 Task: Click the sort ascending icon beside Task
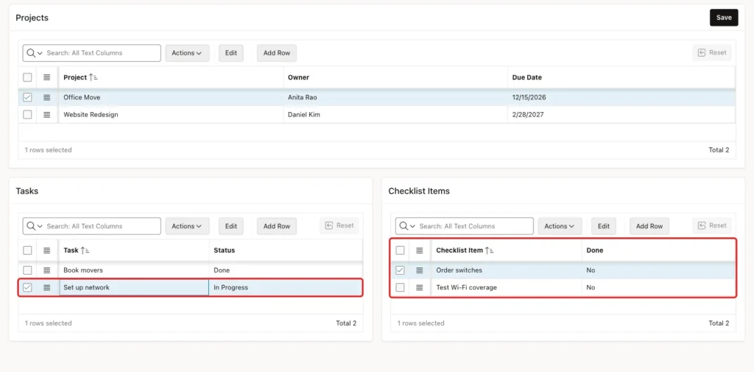tap(85, 250)
